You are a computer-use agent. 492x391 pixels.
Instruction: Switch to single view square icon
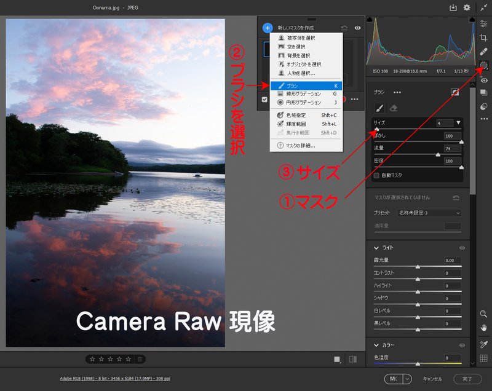(x=337, y=359)
